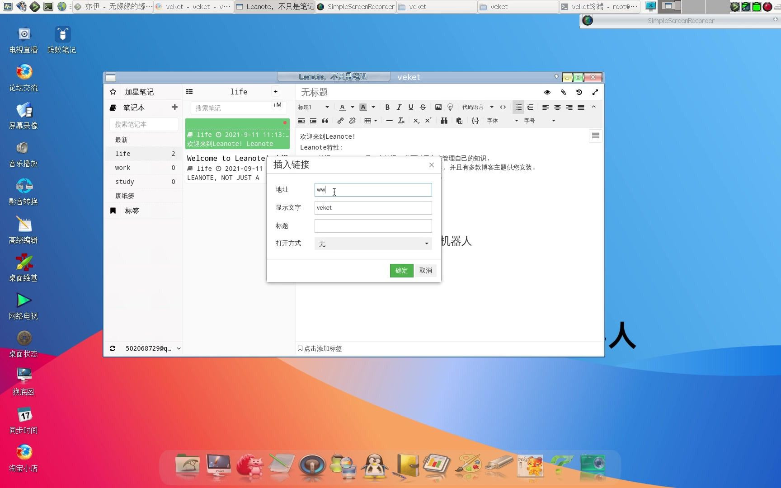Apply italic formatting
The image size is (781, 488).
click(x=399, y=107)
